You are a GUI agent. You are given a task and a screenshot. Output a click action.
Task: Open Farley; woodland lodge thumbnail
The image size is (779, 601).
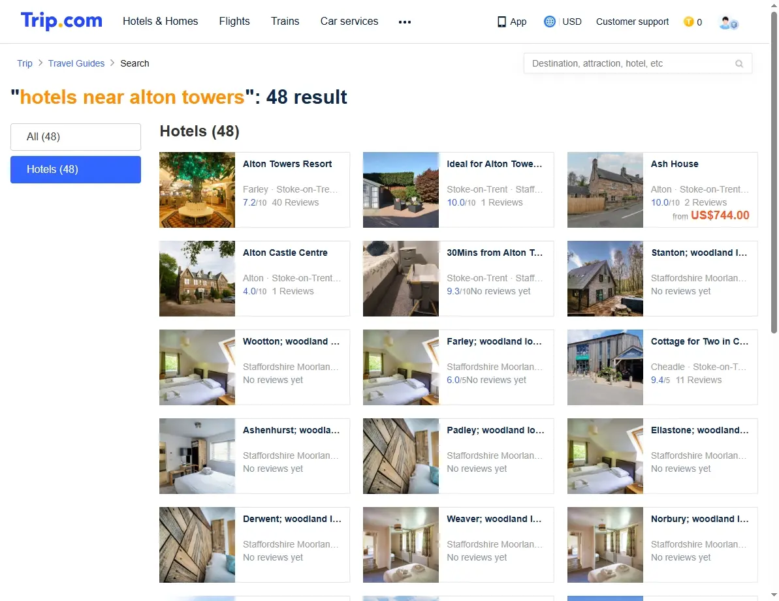(x=401, y=368)
